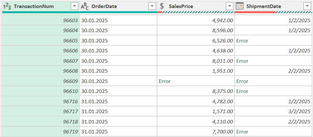313x137 pixels.
Task: Select the SalesPrice cell showing 8,596.00
Action: point(196,31)
